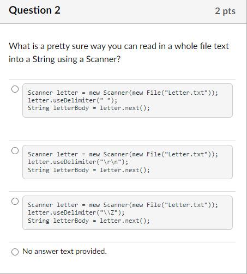
Task: Click the '2 pts' label
Action: click(225, 11)
